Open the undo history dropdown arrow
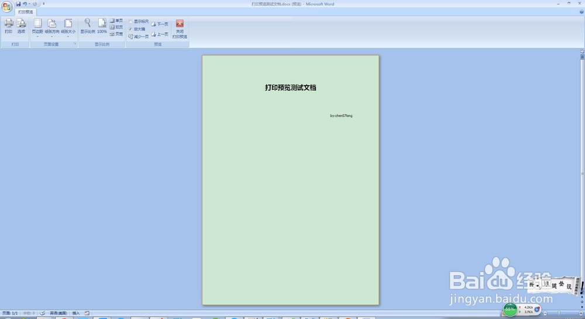Image resolution: width=585 pixels, height=319 pixels. (29, 4)
